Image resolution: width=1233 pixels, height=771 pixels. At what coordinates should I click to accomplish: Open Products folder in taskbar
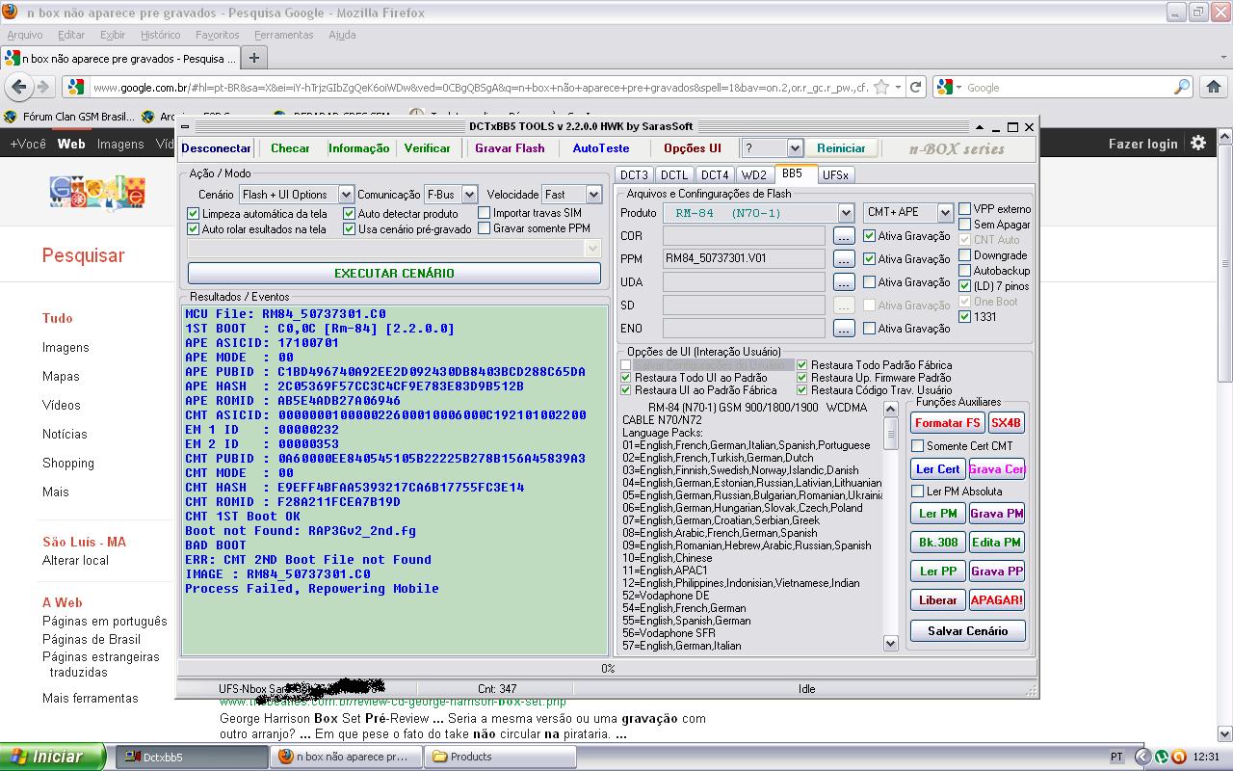point(499,757)
